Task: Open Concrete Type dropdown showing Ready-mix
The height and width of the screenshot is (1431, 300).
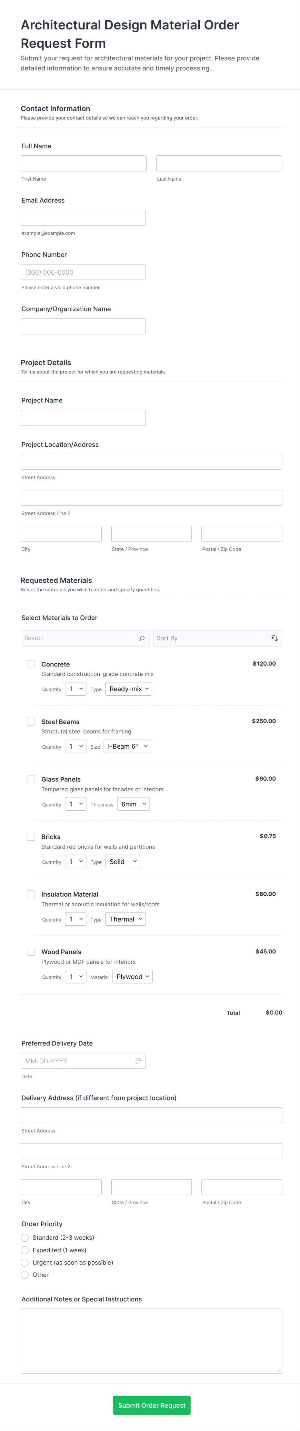Action: click(129, 689)
